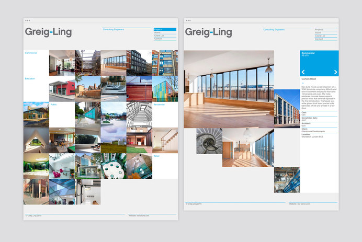Select the Public category label
362x242 pixels.
[x=53, y=105]
